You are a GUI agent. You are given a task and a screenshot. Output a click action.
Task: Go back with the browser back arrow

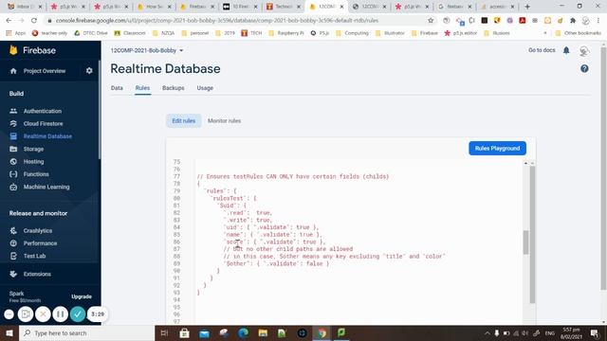pos(9,21)
